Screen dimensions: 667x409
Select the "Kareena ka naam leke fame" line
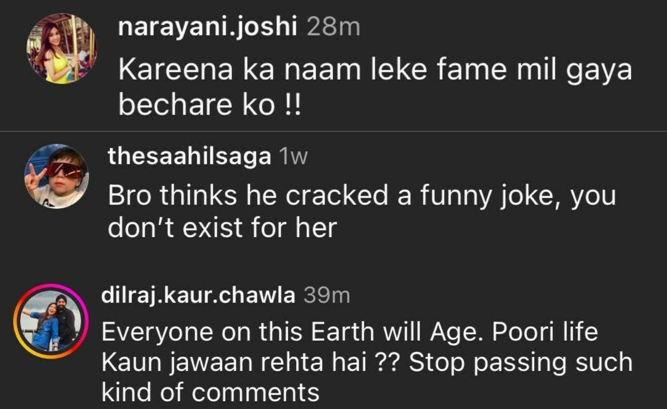(375, 71)
